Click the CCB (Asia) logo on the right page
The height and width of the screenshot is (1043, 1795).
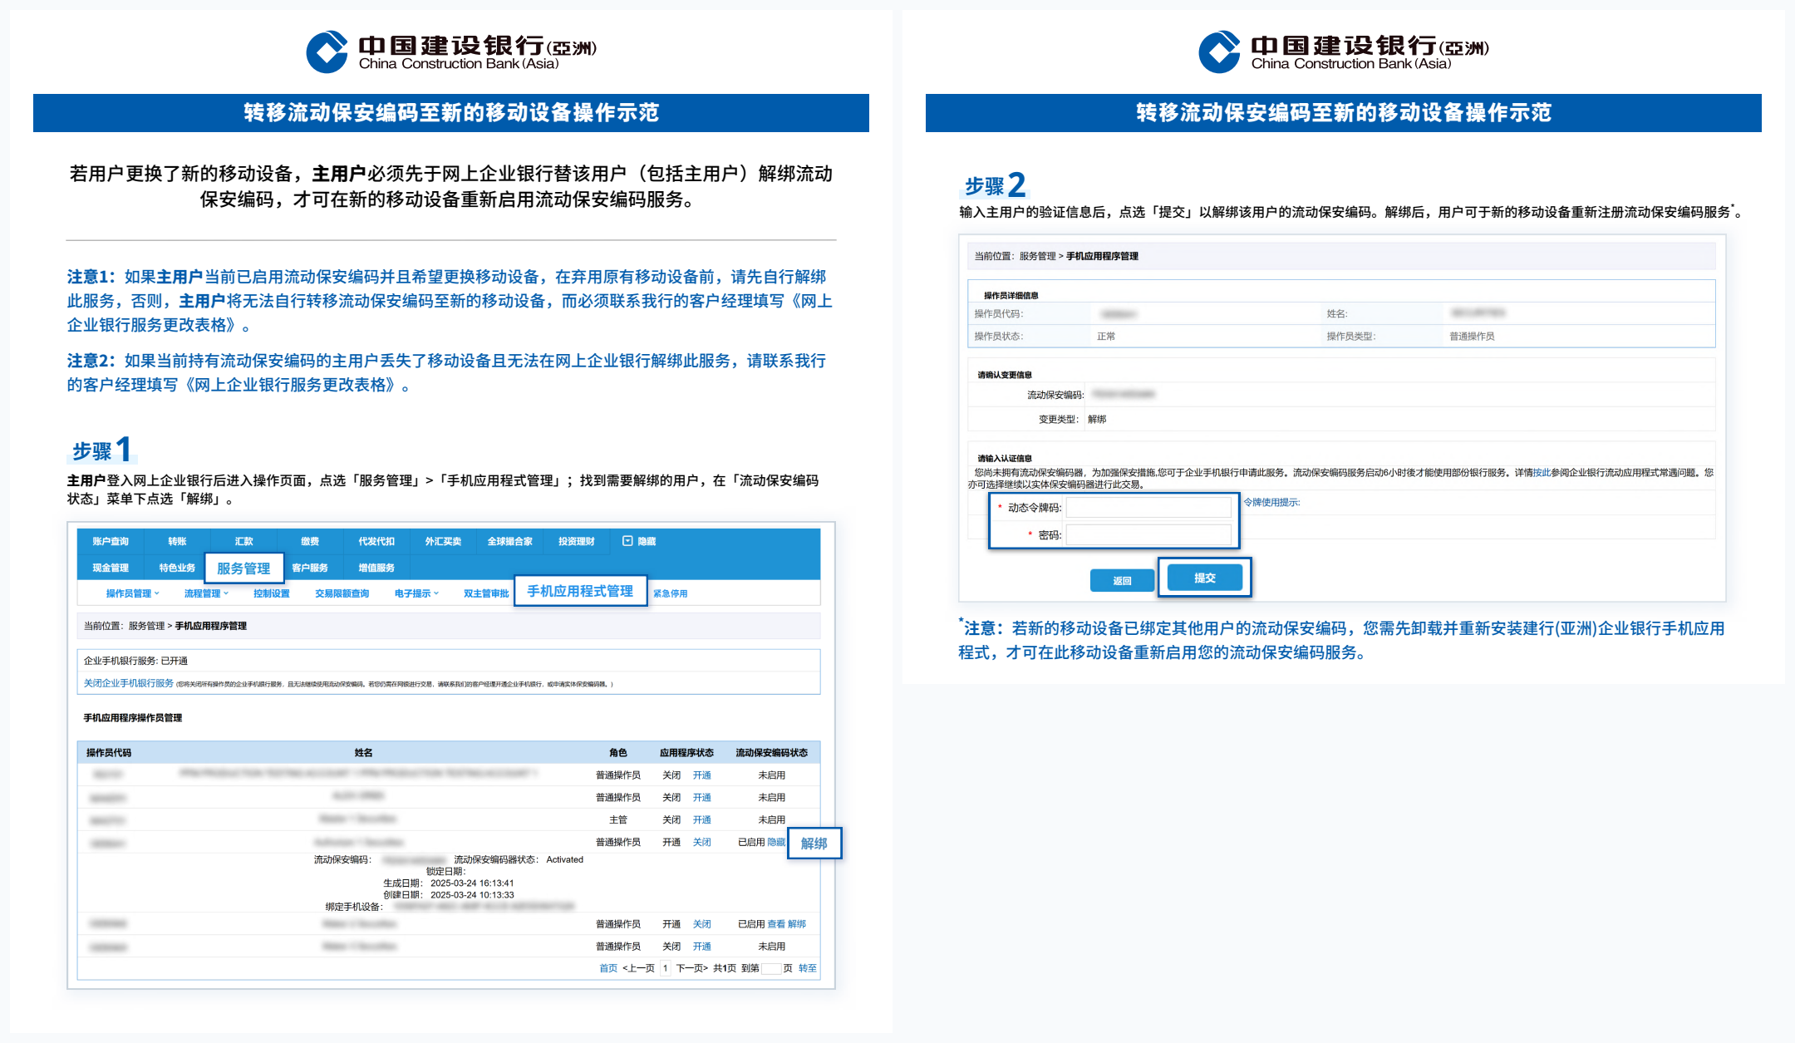1344,52
